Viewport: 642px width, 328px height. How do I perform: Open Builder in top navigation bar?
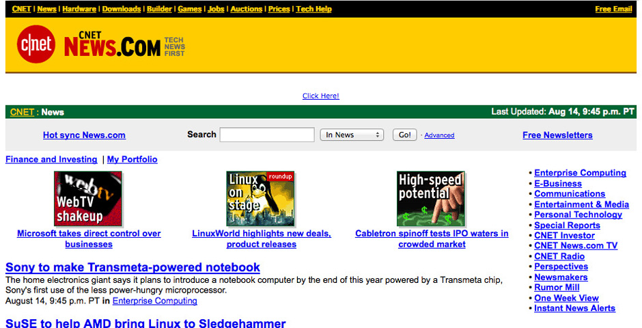(x=159, y=9)
